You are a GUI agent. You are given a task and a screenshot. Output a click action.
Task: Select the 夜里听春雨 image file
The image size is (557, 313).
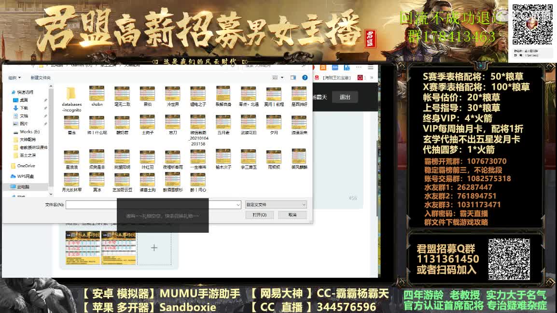click(x=173, y=159)
